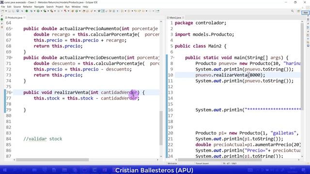310x174 pixels.
Task: Run the program with the green play icon
Action: [38, 11]
